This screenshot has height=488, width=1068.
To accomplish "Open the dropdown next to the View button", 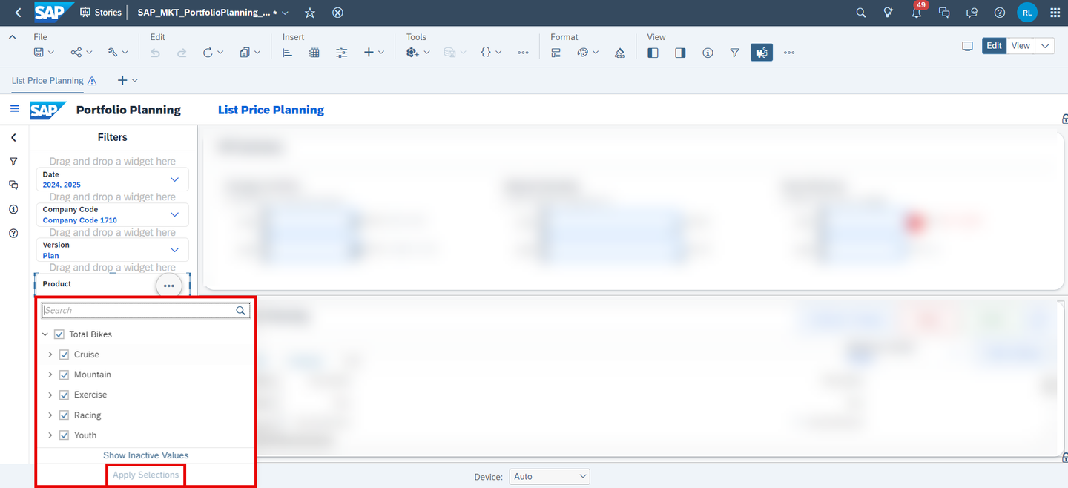I will point(1045,46).
